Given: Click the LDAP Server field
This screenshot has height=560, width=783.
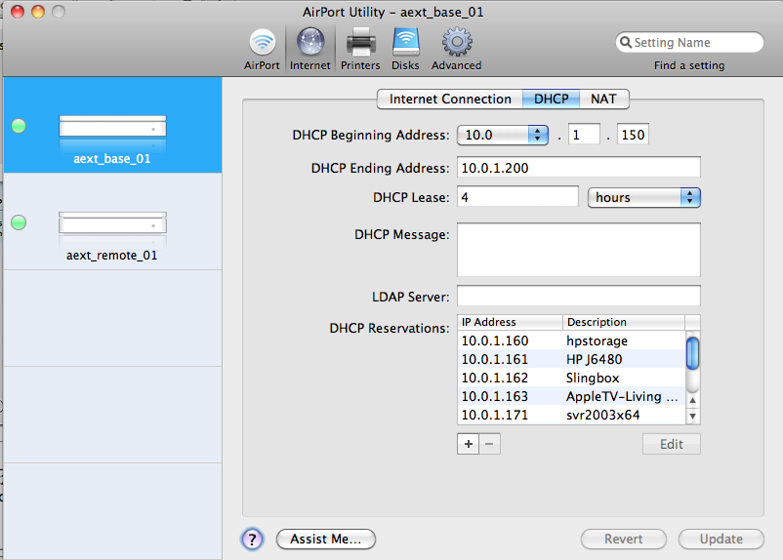Looking at the screenshot, I should (579, 296).
